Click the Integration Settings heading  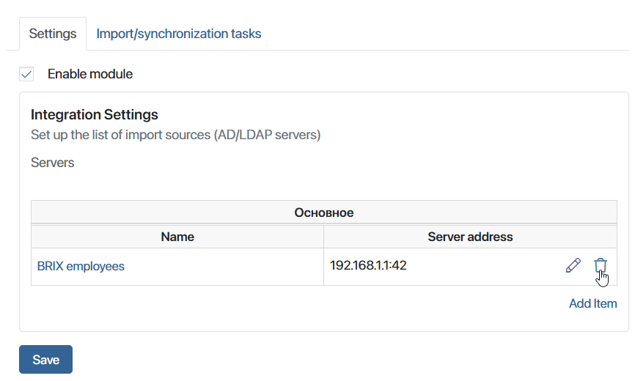click(95, 115)
